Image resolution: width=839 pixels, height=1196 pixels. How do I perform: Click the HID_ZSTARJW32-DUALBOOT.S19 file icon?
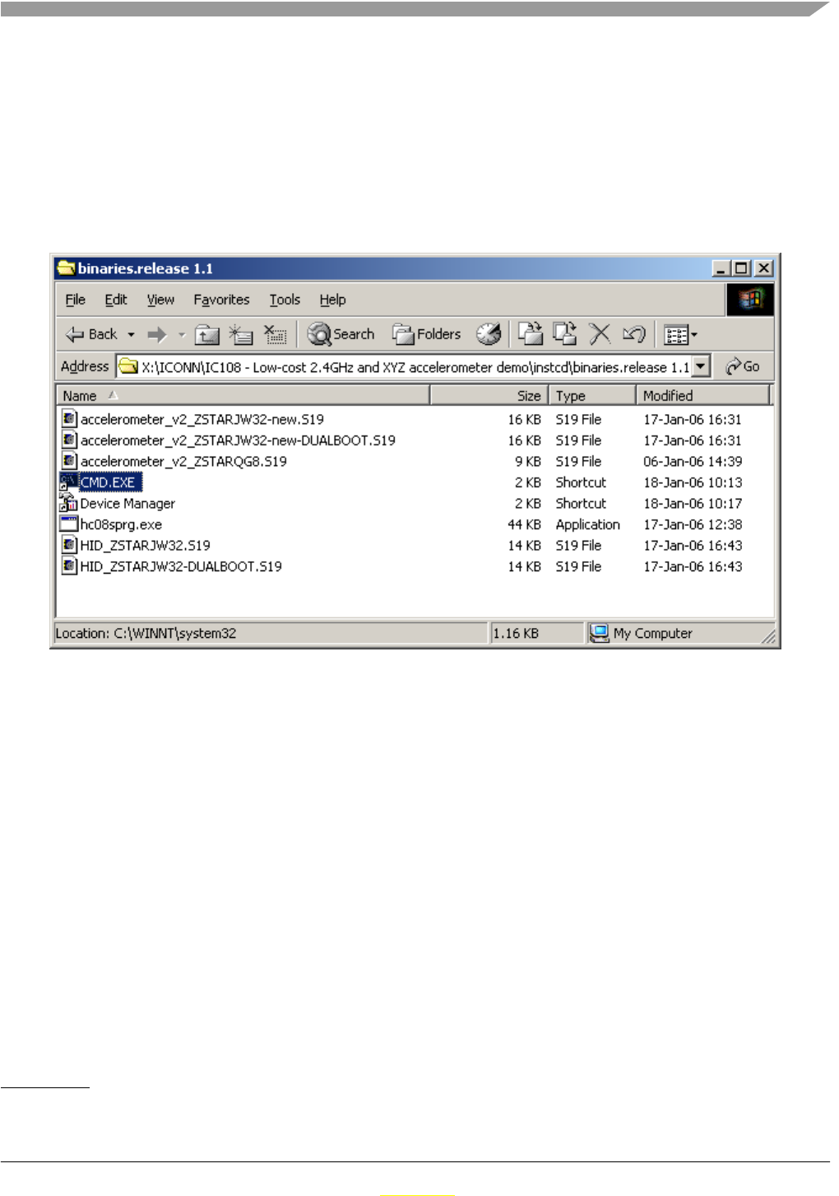[x=69, y=565]
